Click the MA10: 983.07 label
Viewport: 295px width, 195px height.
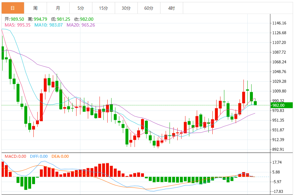coord(48,25)
